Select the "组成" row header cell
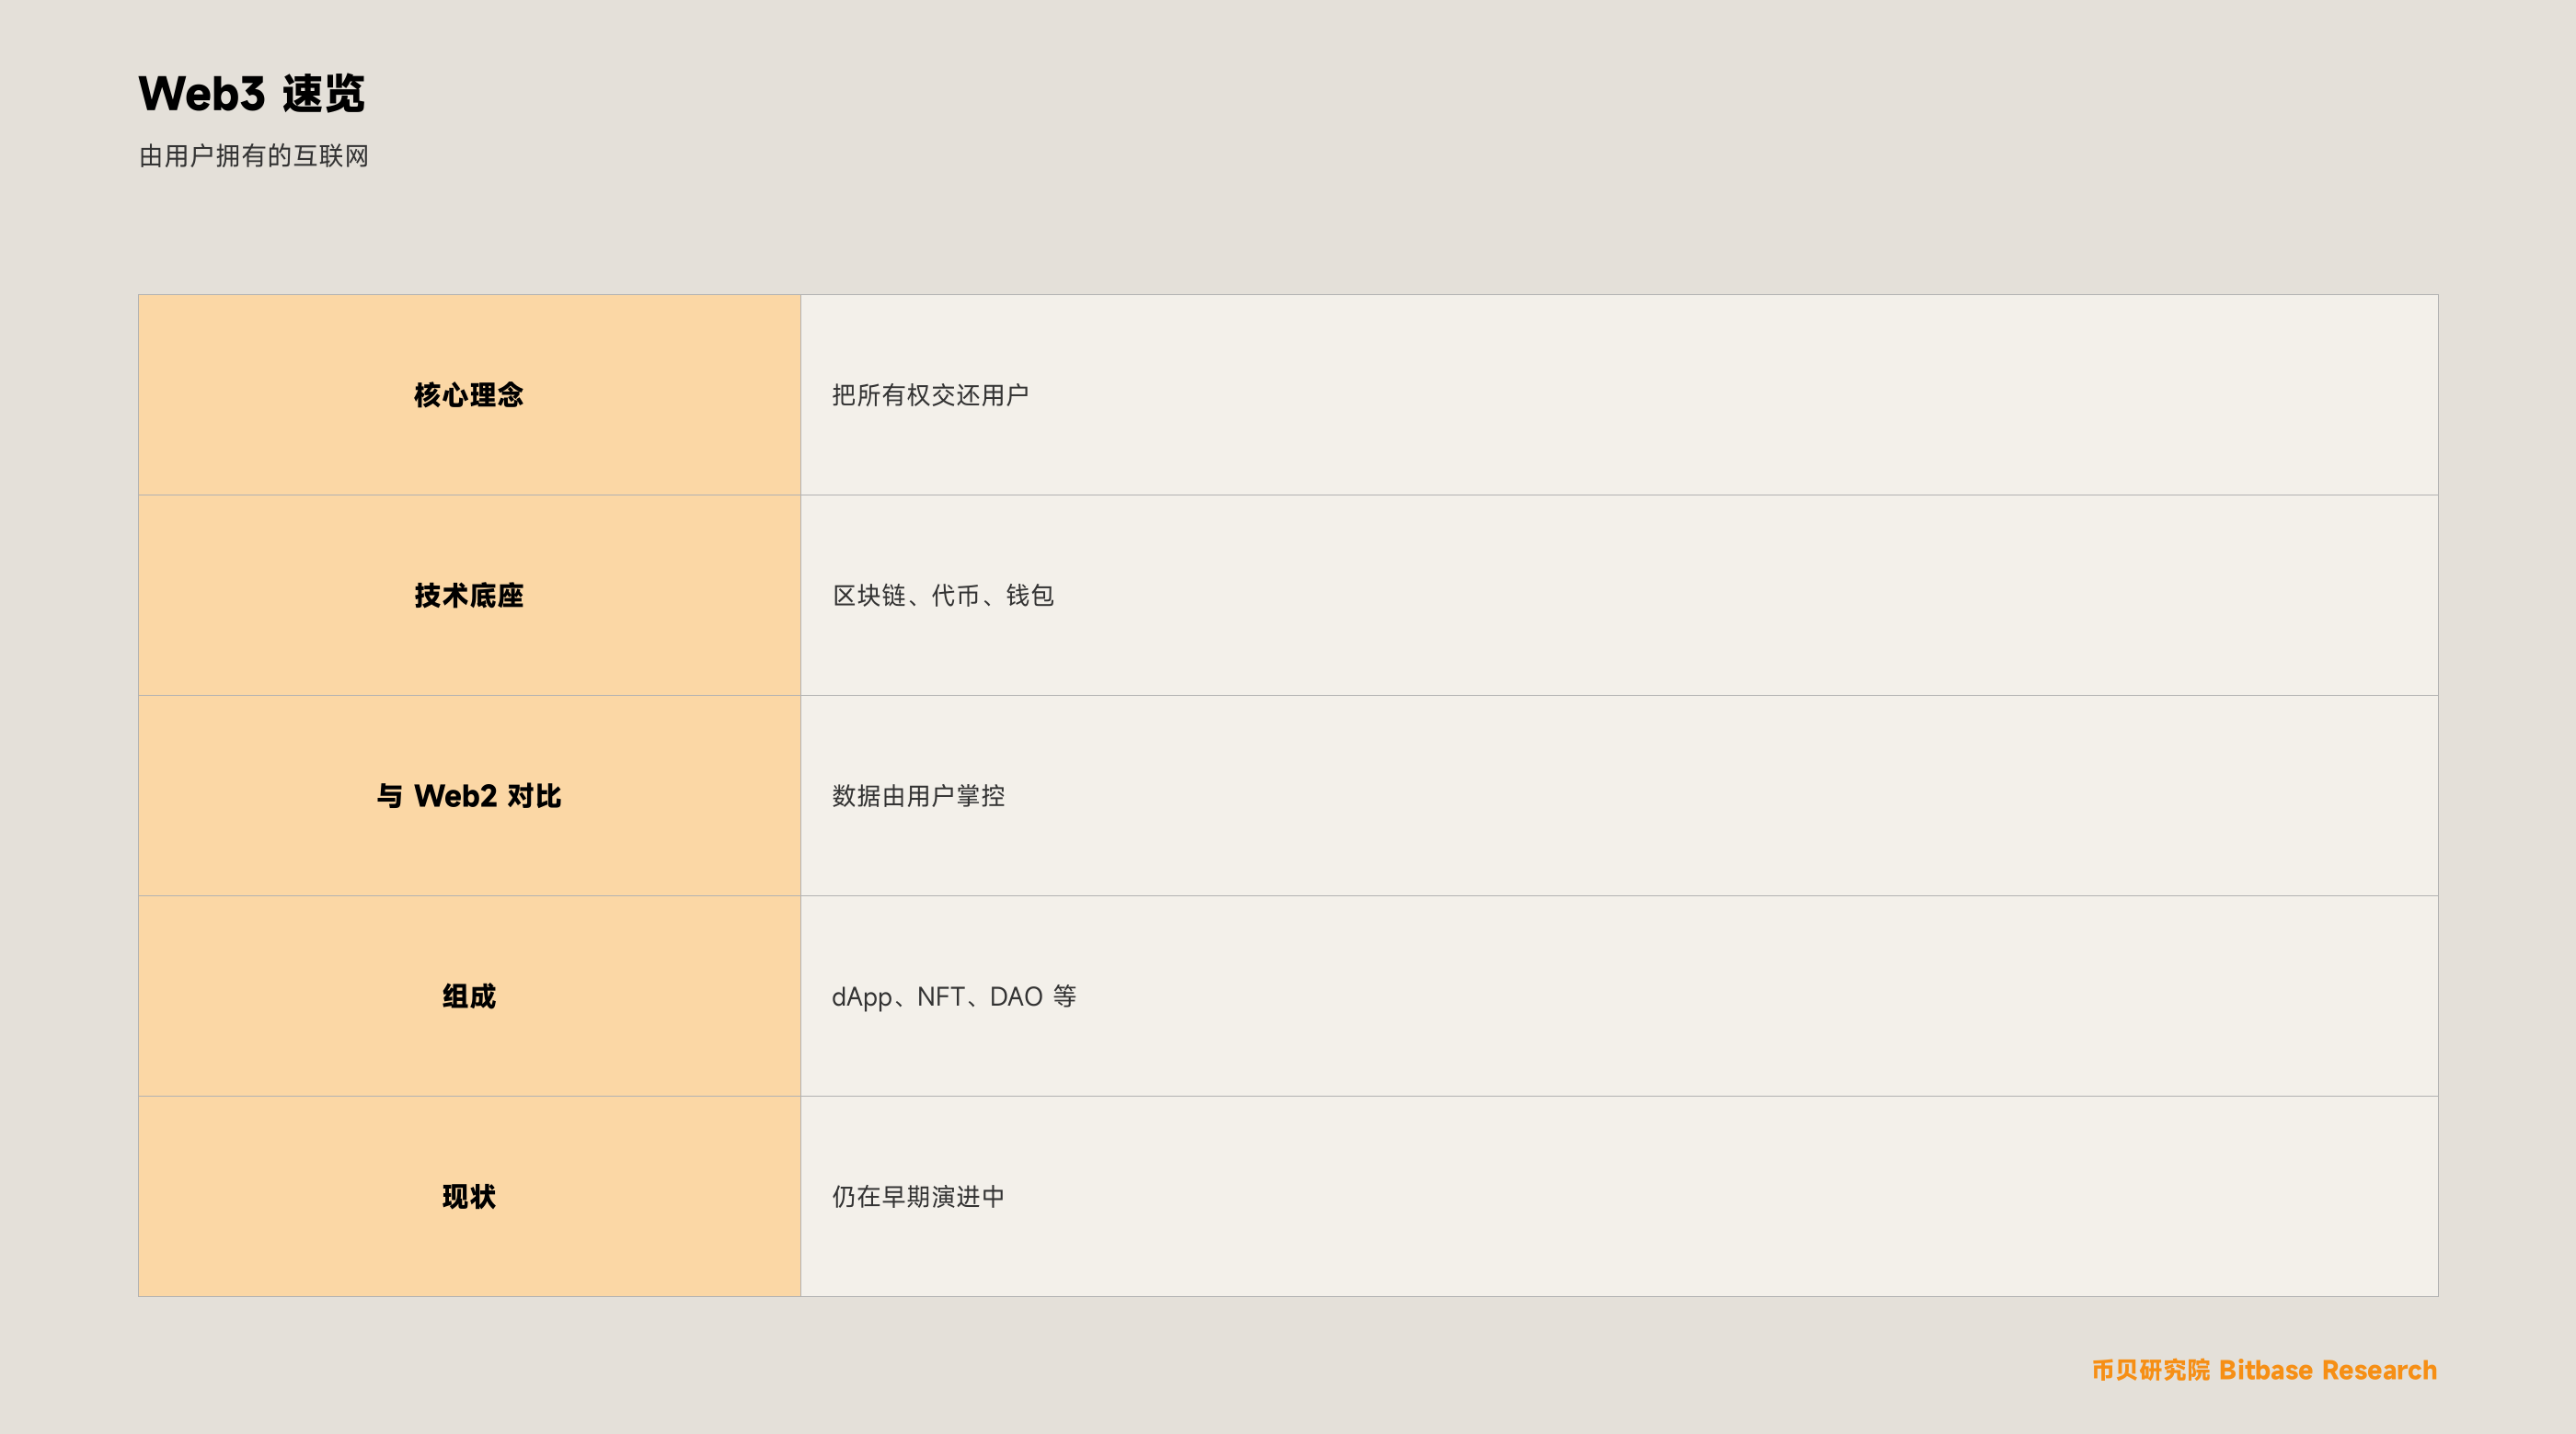 click(469, 996)
